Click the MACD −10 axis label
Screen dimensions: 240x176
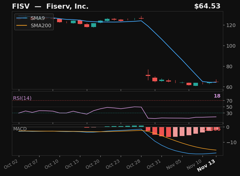coord(231,142)
